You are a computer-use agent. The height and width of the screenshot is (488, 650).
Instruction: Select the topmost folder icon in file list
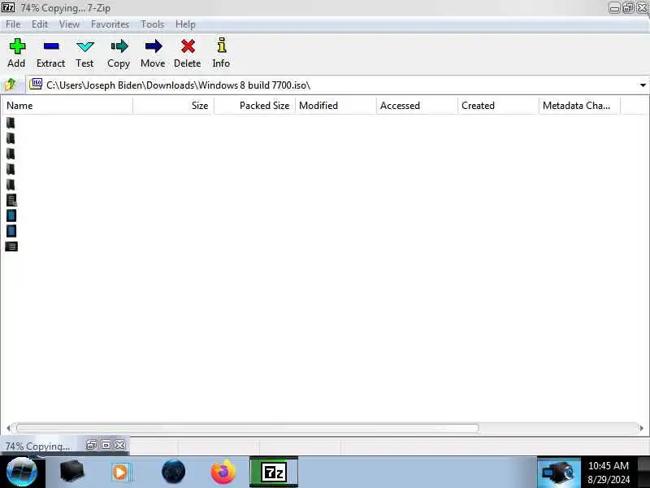[x=11, y=123]
